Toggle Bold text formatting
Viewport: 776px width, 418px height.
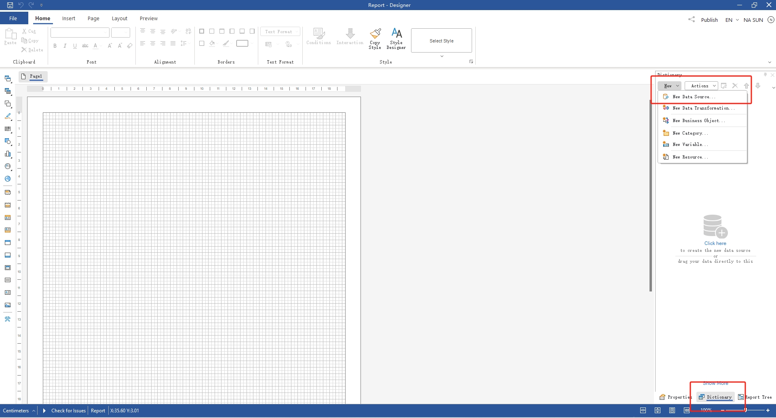point(55,46)
